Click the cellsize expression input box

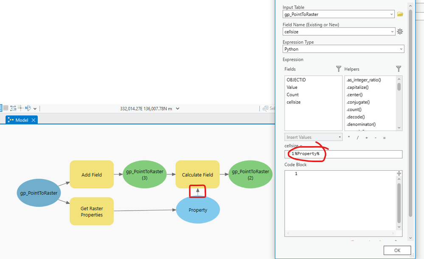343,154
